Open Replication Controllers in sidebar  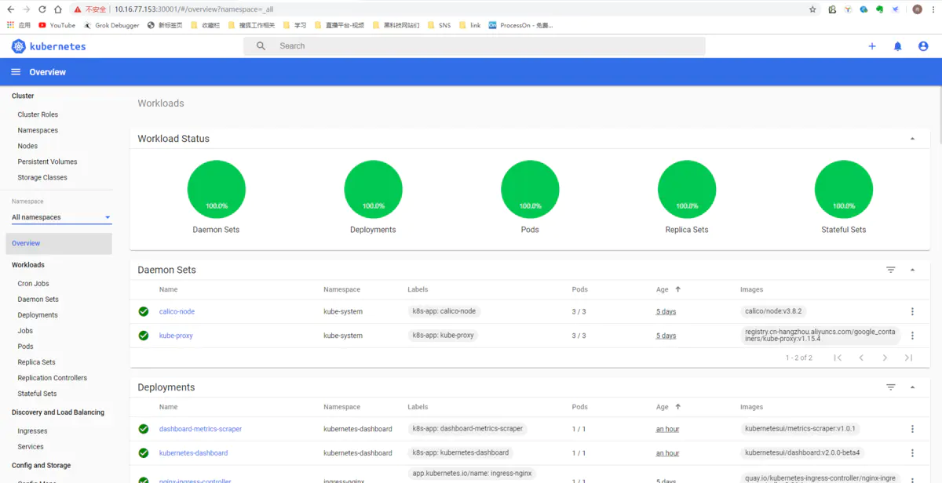(52, 378)
